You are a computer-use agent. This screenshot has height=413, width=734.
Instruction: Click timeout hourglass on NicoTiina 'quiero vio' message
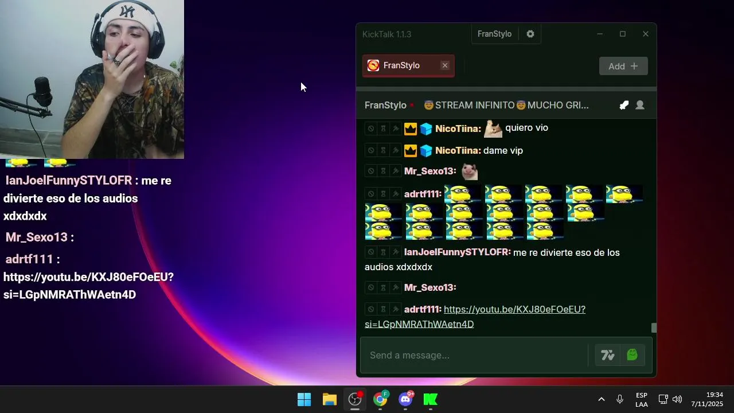tap(383, 128)
